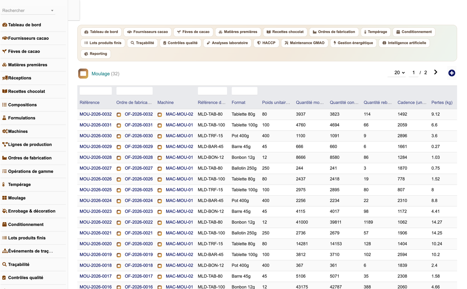Image resolution: width=467 pixels, height=289 pixels.
Task: Open Tempérage thermometer icon in sidebar
Action: [4, 184]
